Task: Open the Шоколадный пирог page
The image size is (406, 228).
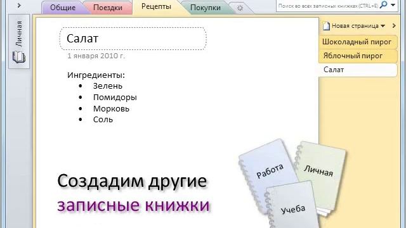Action: (x=358, y=42)
